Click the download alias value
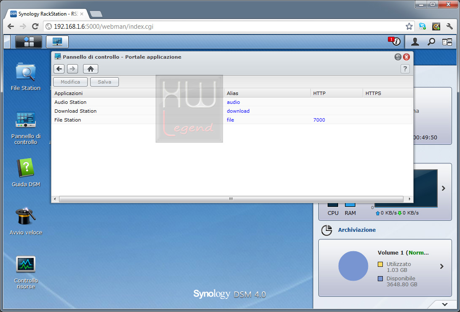 point(238,111)
